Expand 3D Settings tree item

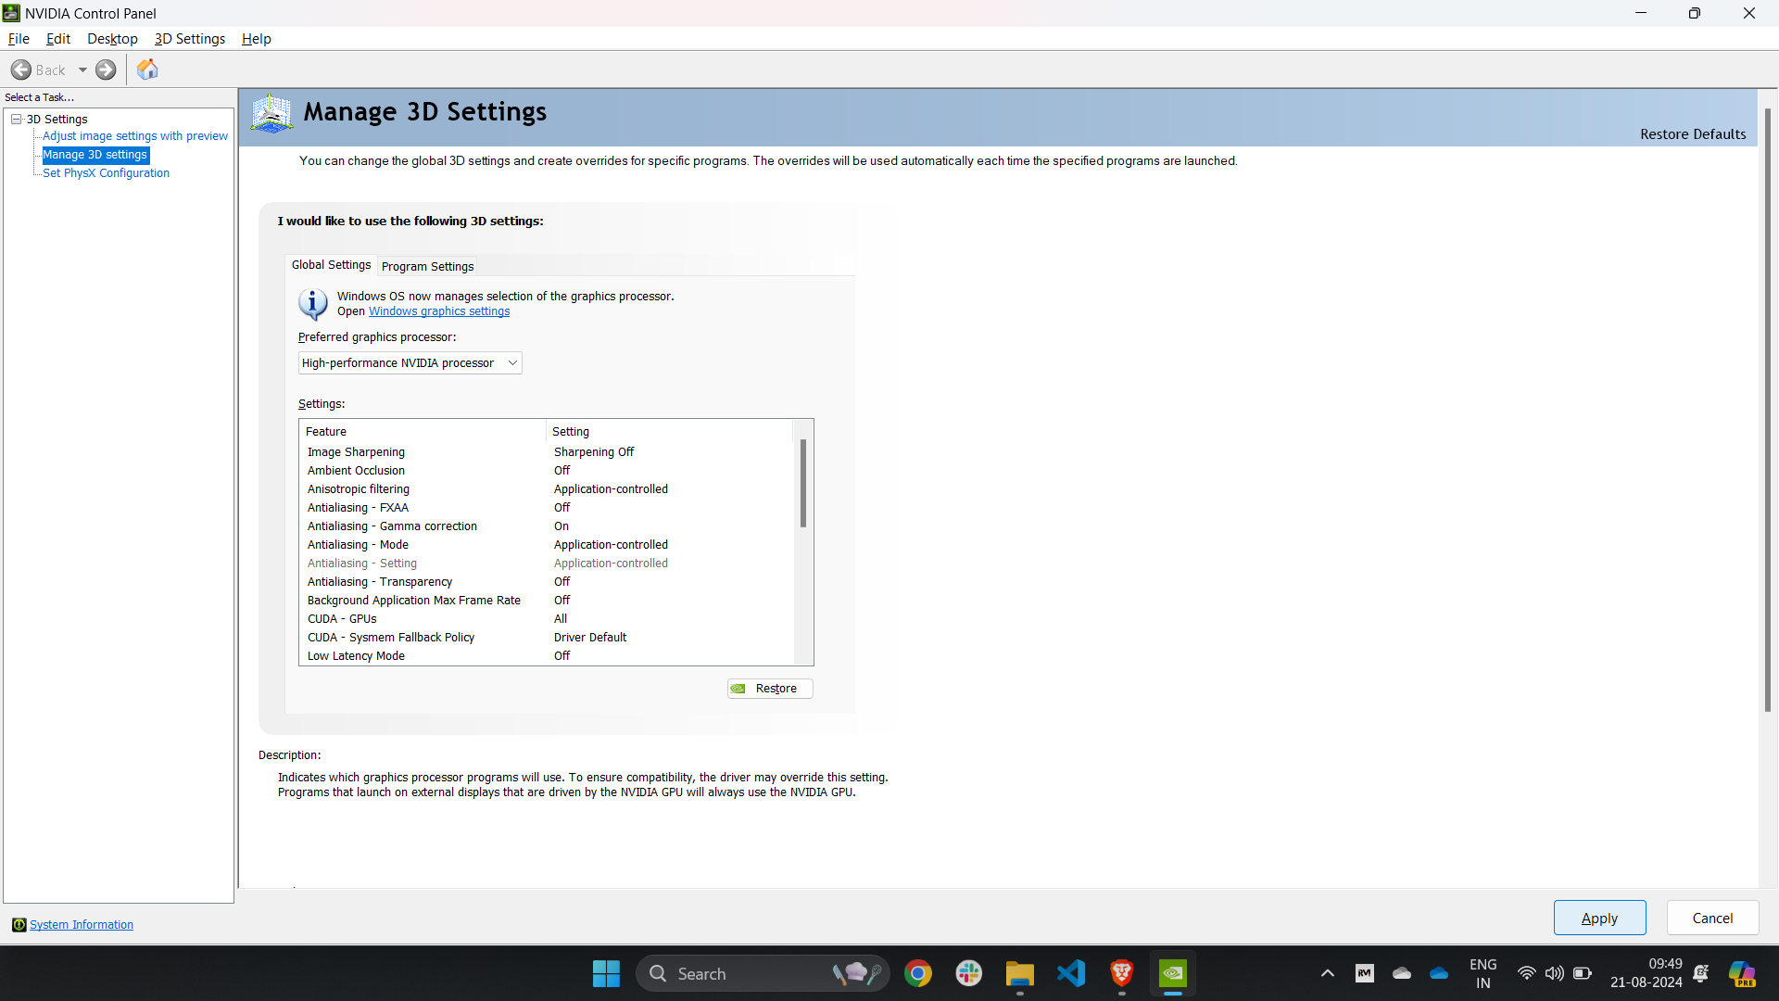(x=16, y=119)
